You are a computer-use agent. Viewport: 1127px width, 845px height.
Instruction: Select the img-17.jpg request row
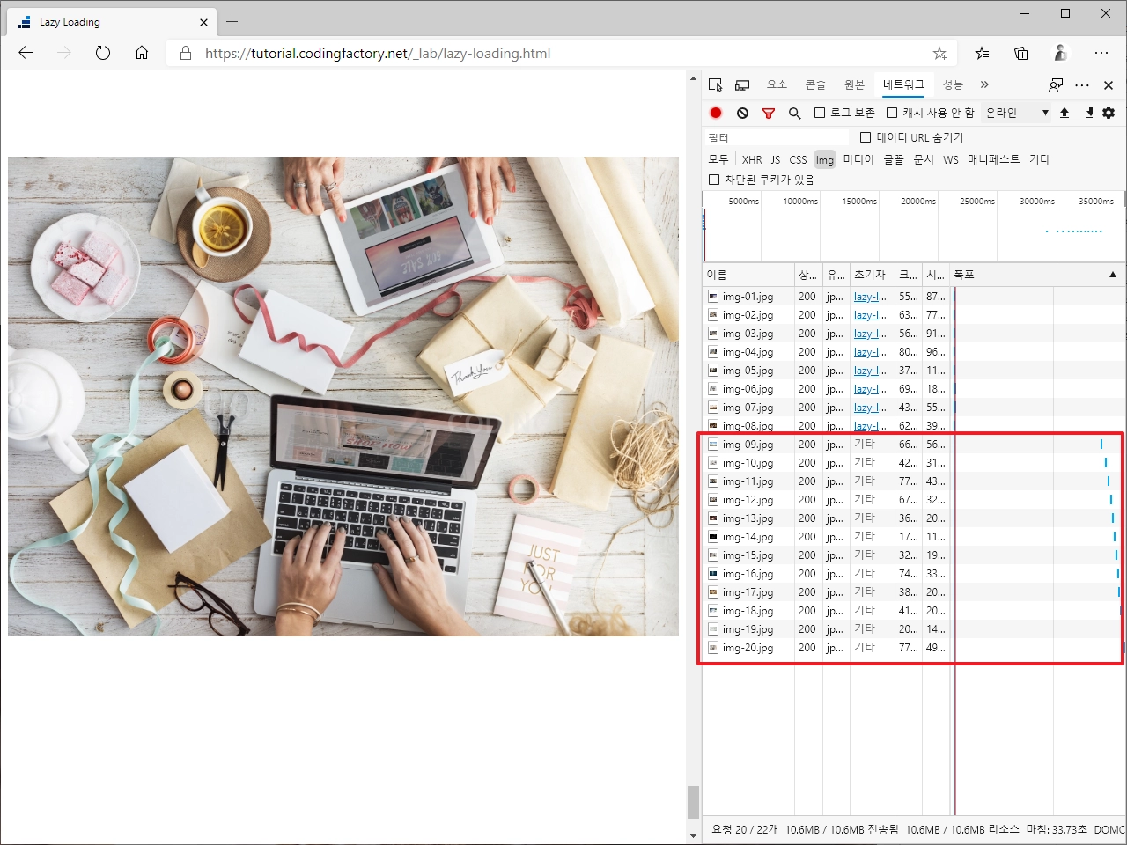[x=914, y=592]
